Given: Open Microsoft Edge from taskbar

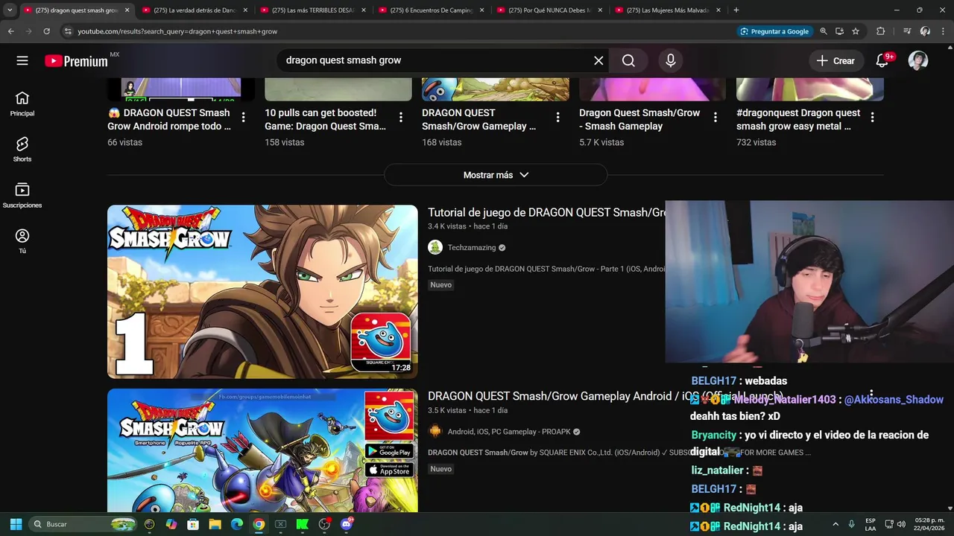Looking at the screenshot, I should point(236,524).
